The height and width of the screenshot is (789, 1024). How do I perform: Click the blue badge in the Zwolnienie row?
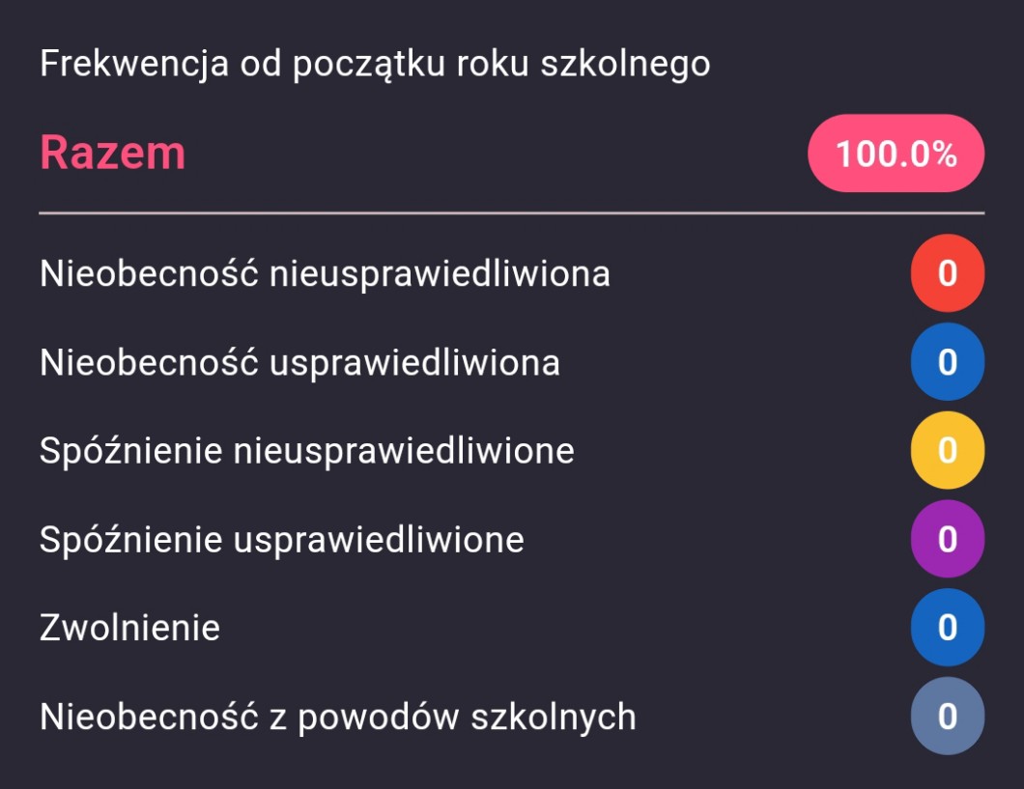coord(947,628)
